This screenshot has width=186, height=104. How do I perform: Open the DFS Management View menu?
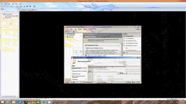[x=75, y=29]
